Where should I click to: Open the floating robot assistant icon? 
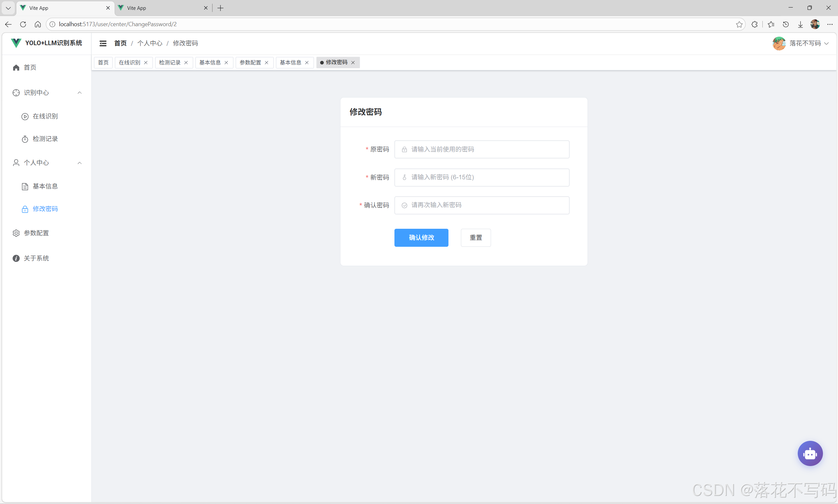click(810, 453)
